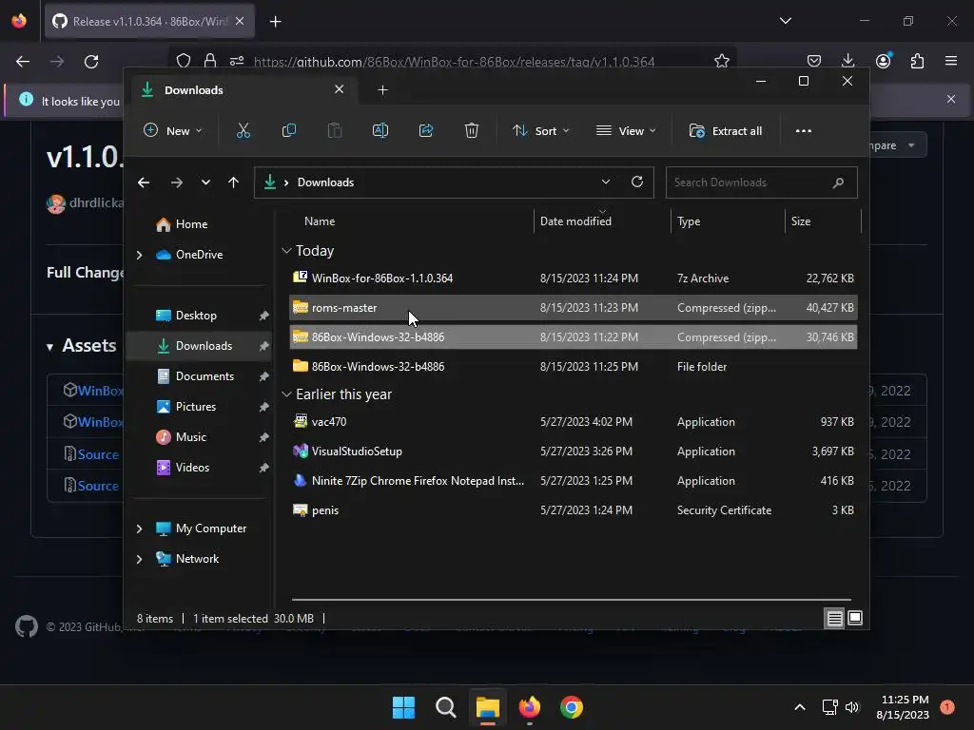Viewport: 974px width, 730px height.
Task: Select the roms-master zip file
Action: 574,308
